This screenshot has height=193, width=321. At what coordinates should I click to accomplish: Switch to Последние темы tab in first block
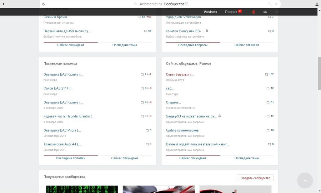[125, 45]
